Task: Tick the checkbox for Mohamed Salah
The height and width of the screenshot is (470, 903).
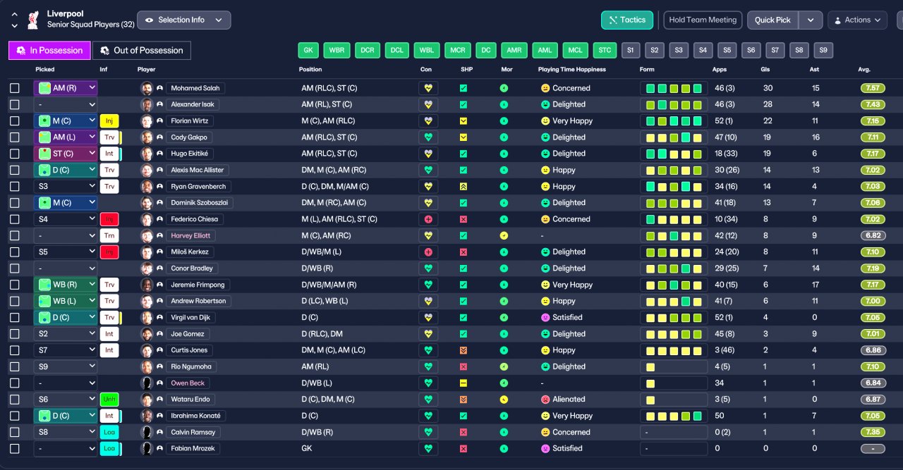Action: click(x=15, y=88)
